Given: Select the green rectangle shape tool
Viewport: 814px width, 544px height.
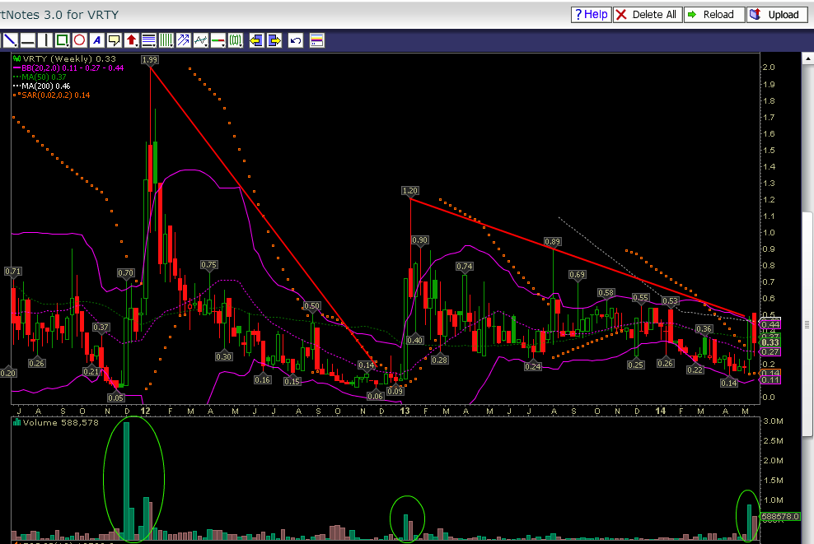Looking at the screenshot, I should (x=63, y=40).
